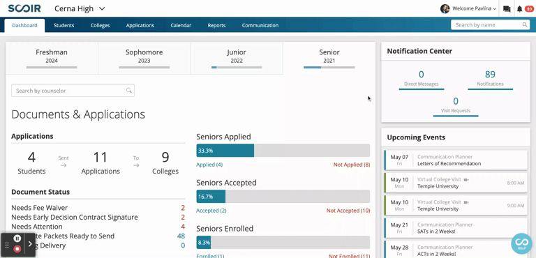This screenshot has height=258, width=536.
Task: Click the magnifier icon in name search
Action: click(x=525, y=25)
